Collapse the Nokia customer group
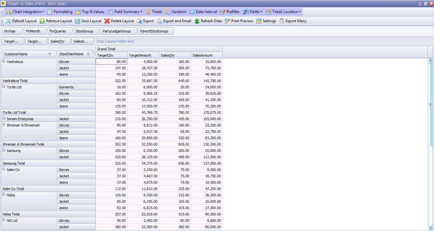Image resolution: width=434 pixels, height=231 pixels. pos(4,195)
